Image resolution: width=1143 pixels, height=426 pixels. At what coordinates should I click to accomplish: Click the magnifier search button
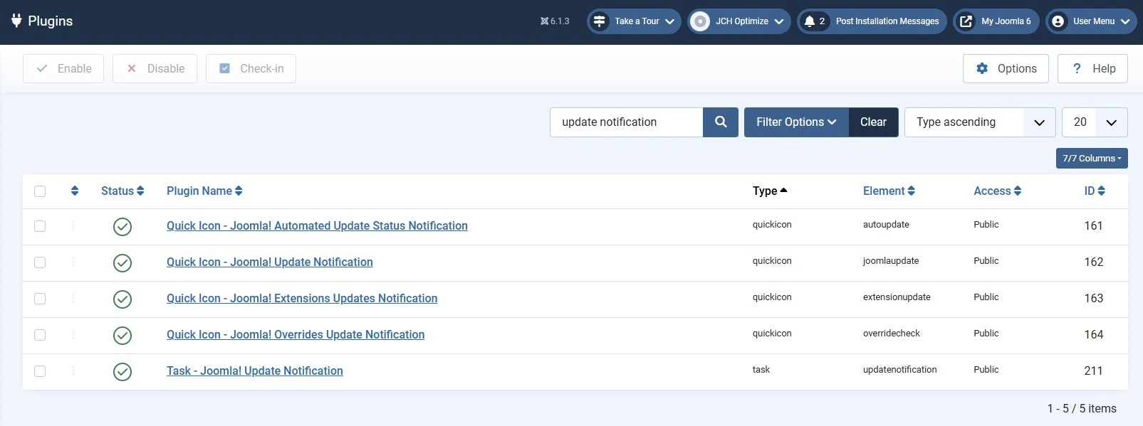(x=721, y=122)
